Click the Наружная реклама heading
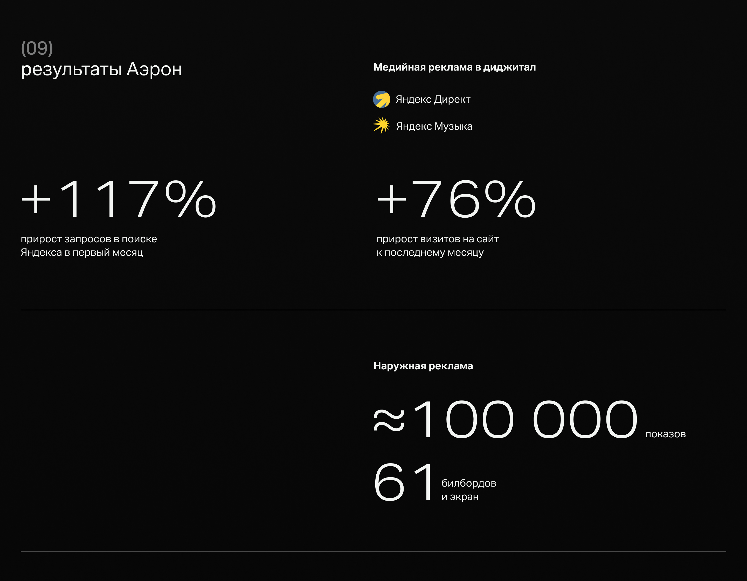 pyautogui.click(x=423, y=366)
